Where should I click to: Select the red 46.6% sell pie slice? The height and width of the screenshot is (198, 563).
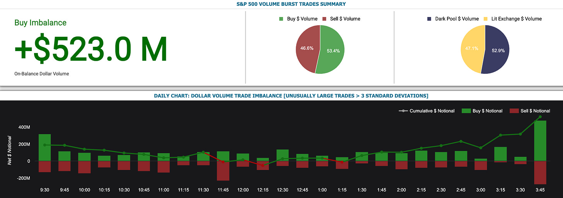click(307, 48)
